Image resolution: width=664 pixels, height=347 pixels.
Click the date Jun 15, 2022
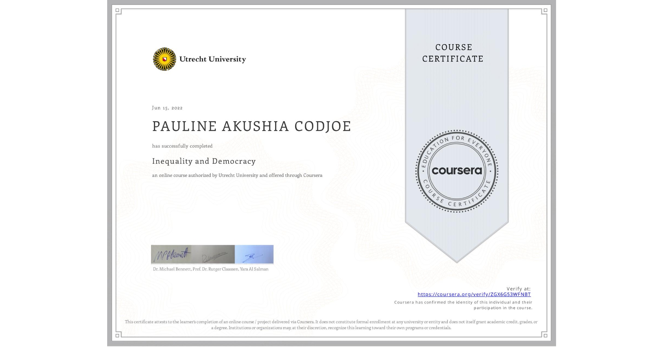pos(167,108)
